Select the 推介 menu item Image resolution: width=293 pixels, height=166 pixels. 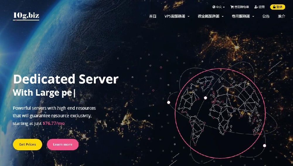click(x=281, y=16)
